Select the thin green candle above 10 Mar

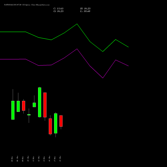[x=29, y=115]
